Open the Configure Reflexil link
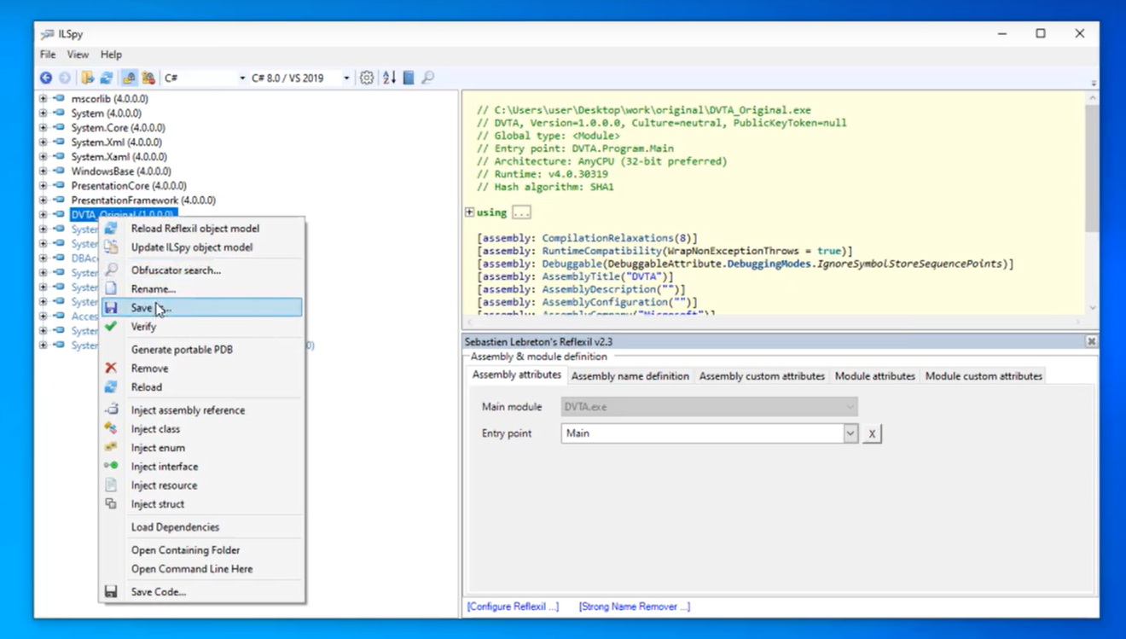This screenshot has height=639, width=1126. pyautogui.click(x=513, y=607)
